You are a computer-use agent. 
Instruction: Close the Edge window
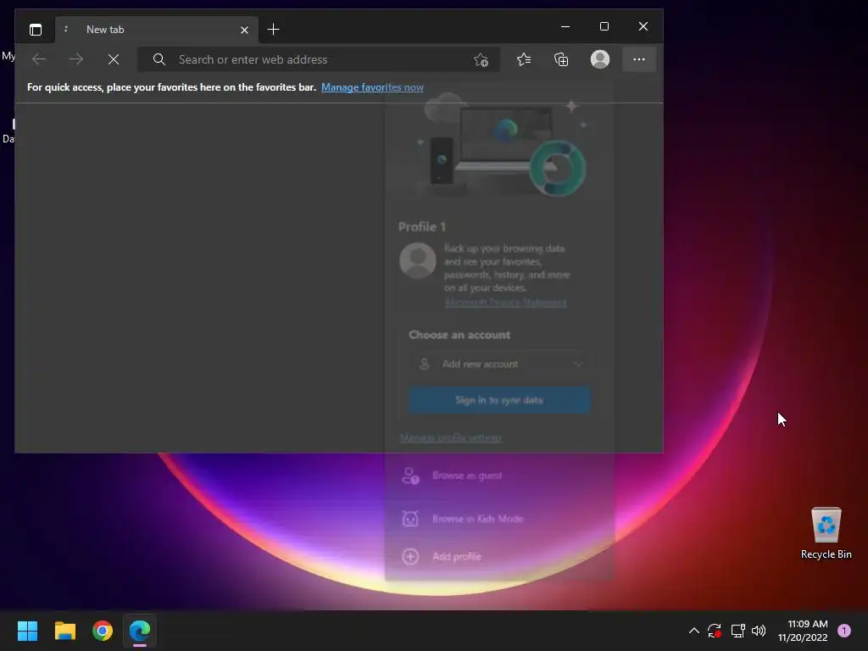tap(643, 26)
